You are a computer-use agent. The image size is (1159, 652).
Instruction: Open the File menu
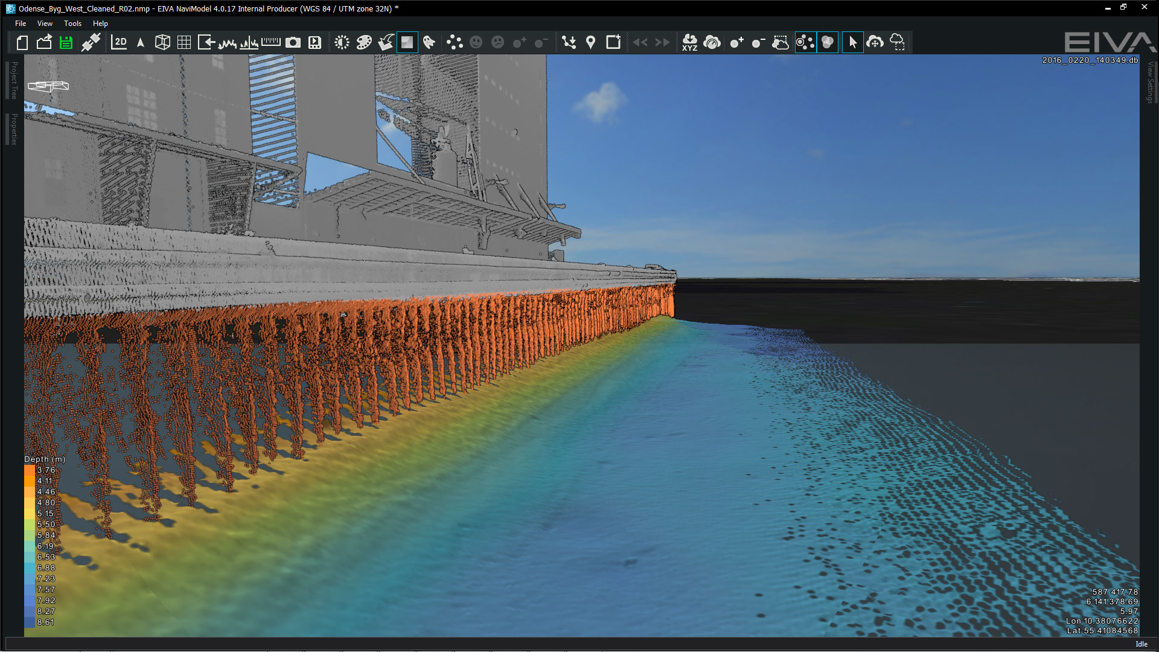point(21,24)
